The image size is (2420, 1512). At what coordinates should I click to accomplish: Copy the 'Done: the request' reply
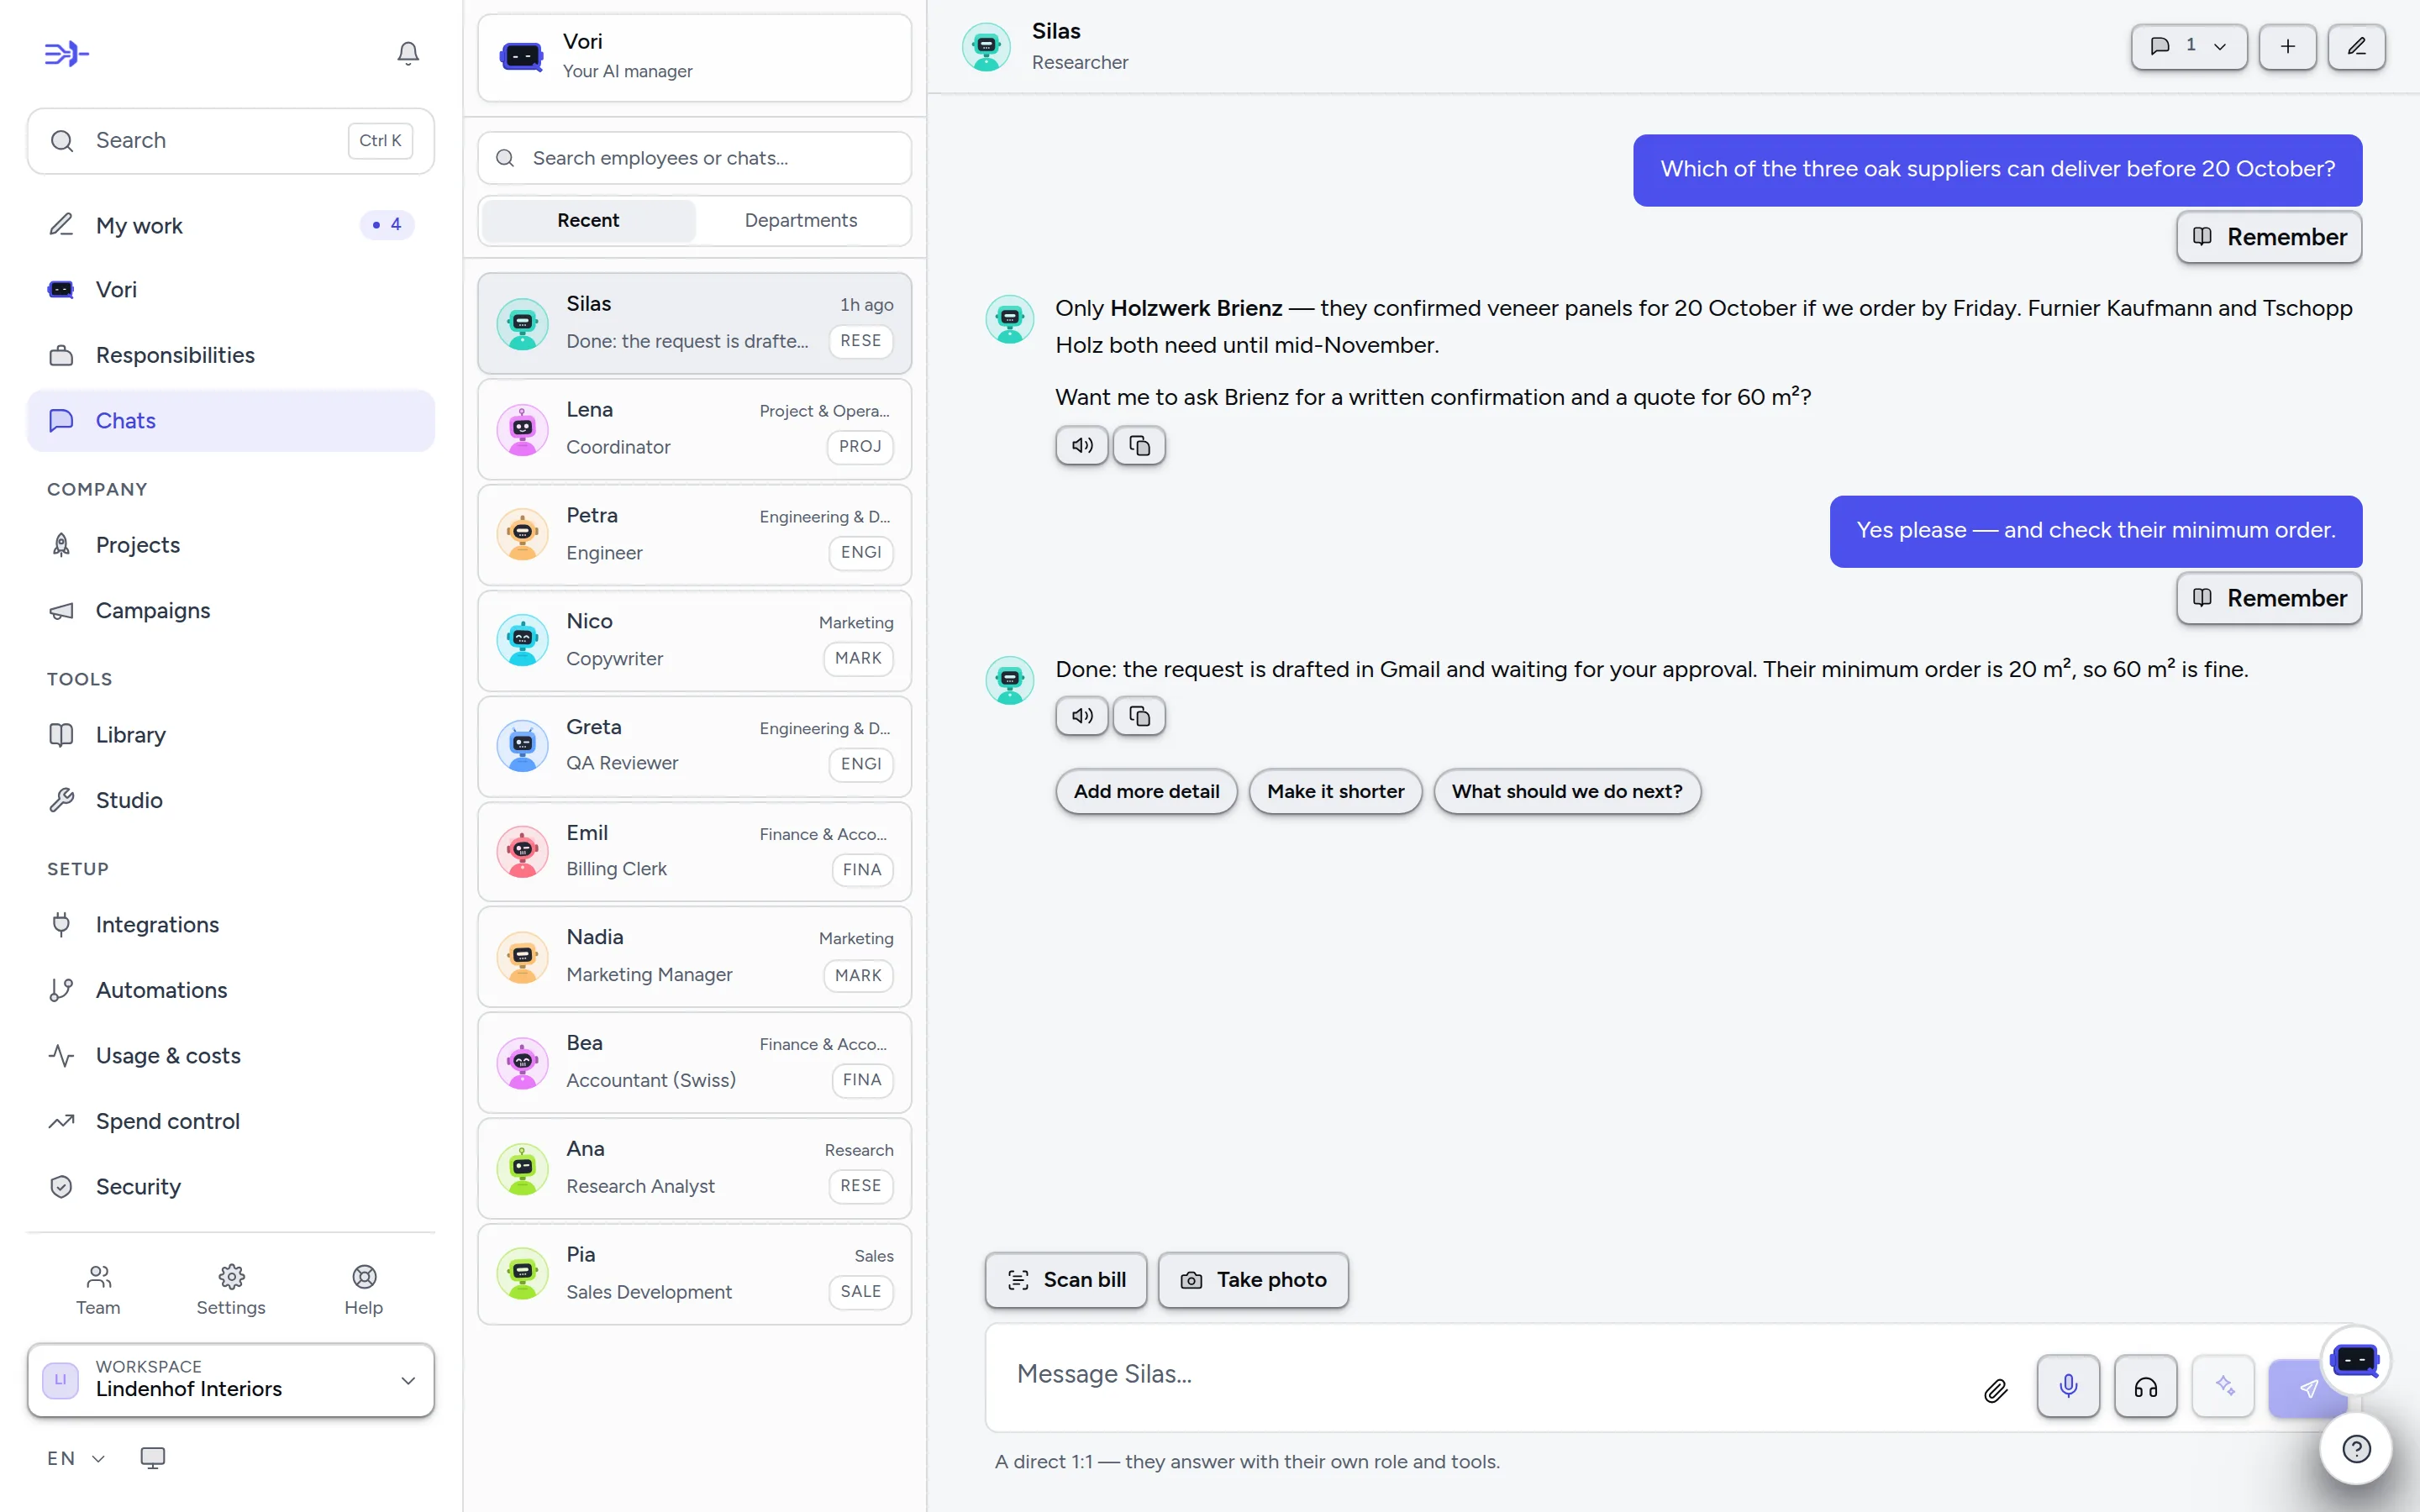tap(1139, 716)
